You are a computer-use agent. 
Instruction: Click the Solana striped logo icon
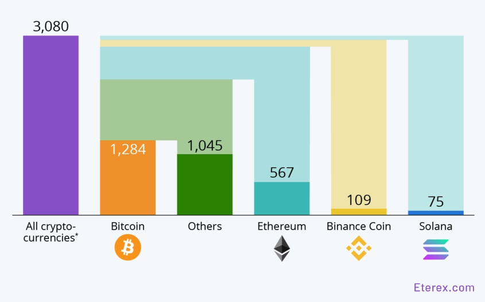436,249
